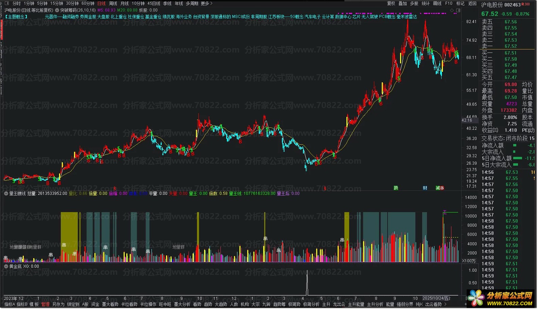Screen dimensions: 538x309
Task: Click the split-panel icon beside the diamond
Action: click(458, 11)
